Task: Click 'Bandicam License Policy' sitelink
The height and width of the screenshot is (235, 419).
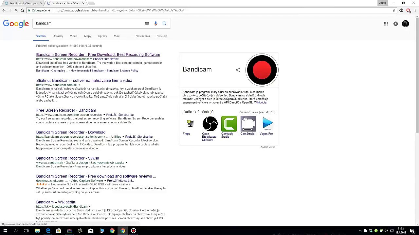Action: (x=122, y=70)
